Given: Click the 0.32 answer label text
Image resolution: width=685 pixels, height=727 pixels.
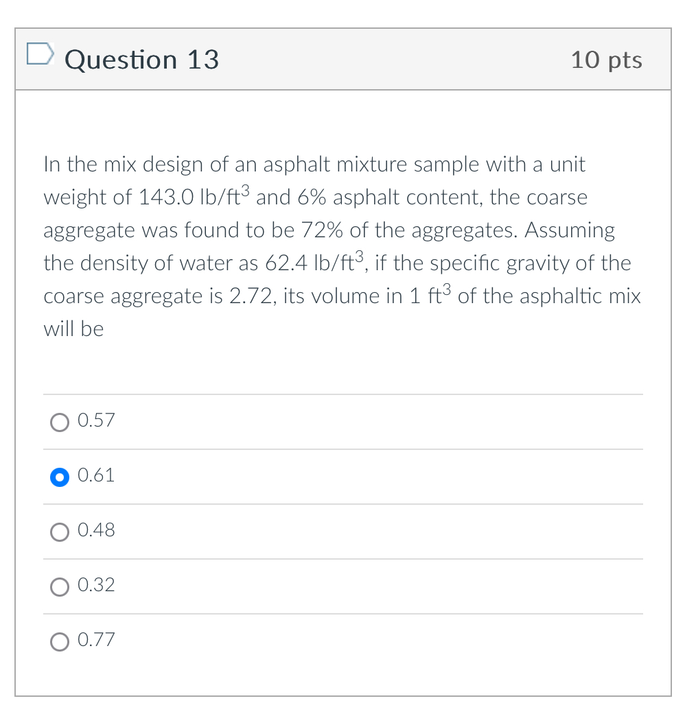Looking at the screenshot, I should click(97, 585).
